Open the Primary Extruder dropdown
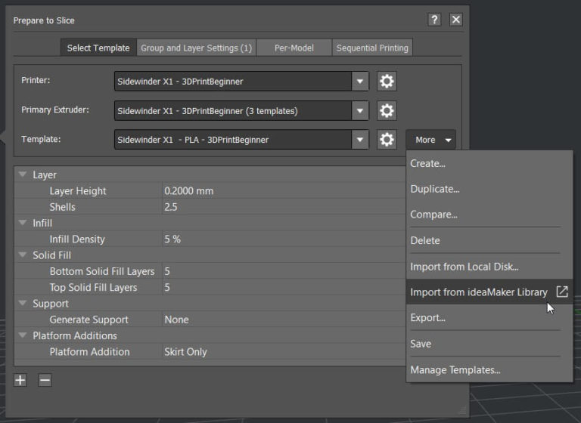581x423 pixels. coord(360,110)
